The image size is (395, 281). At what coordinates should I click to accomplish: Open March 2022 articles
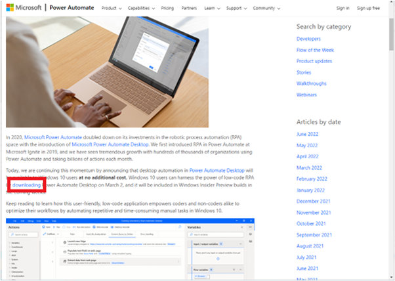click(309, 167)
